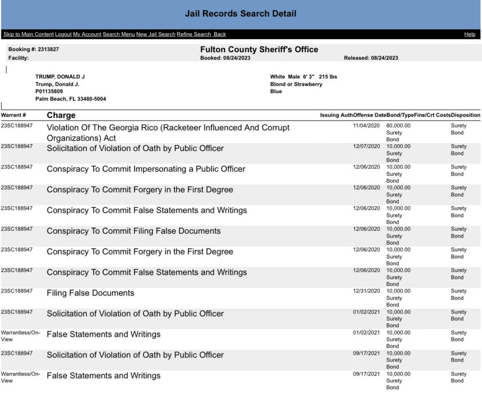Select the Georgia Rico Act violation charge
The height and width of the screenshot is (399, 482).
pyautogui.click(x=168, y=133)
